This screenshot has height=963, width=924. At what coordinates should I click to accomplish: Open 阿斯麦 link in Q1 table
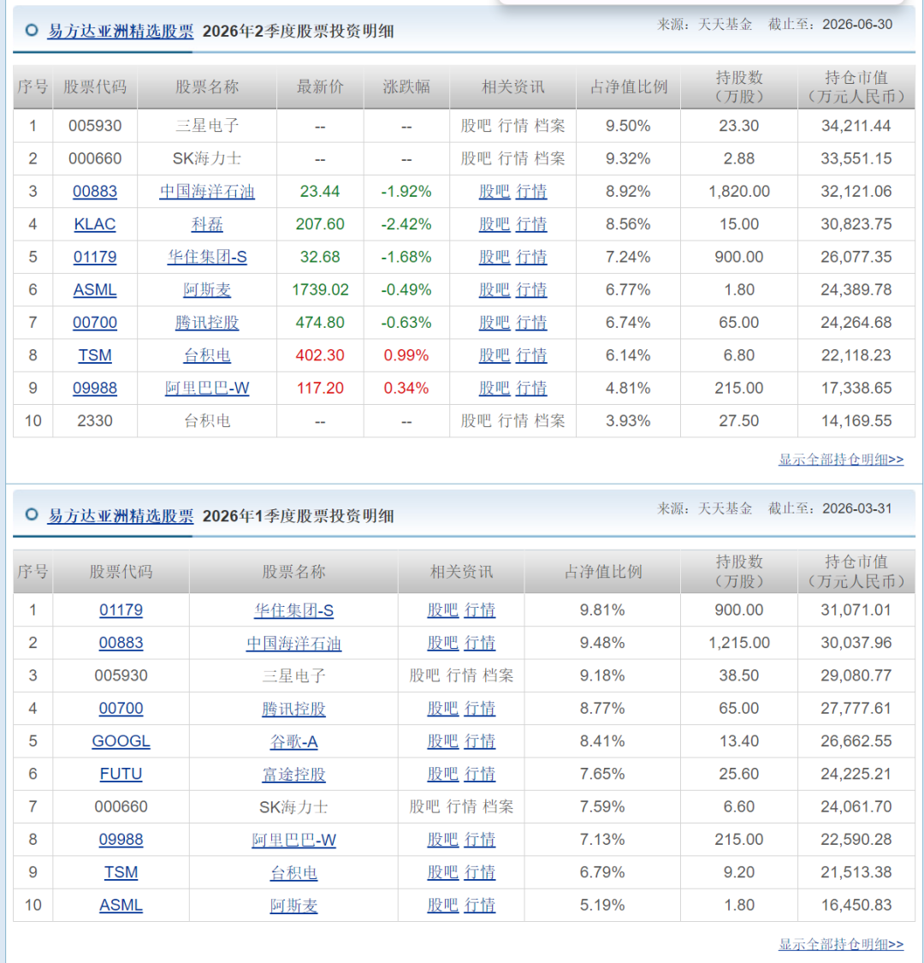point(293,906)
